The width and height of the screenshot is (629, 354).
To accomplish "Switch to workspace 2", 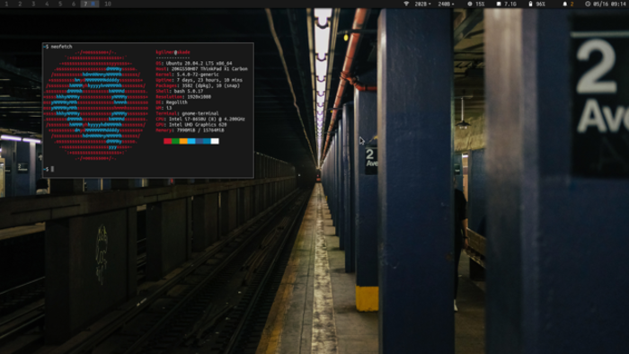I will coord(20,4).
